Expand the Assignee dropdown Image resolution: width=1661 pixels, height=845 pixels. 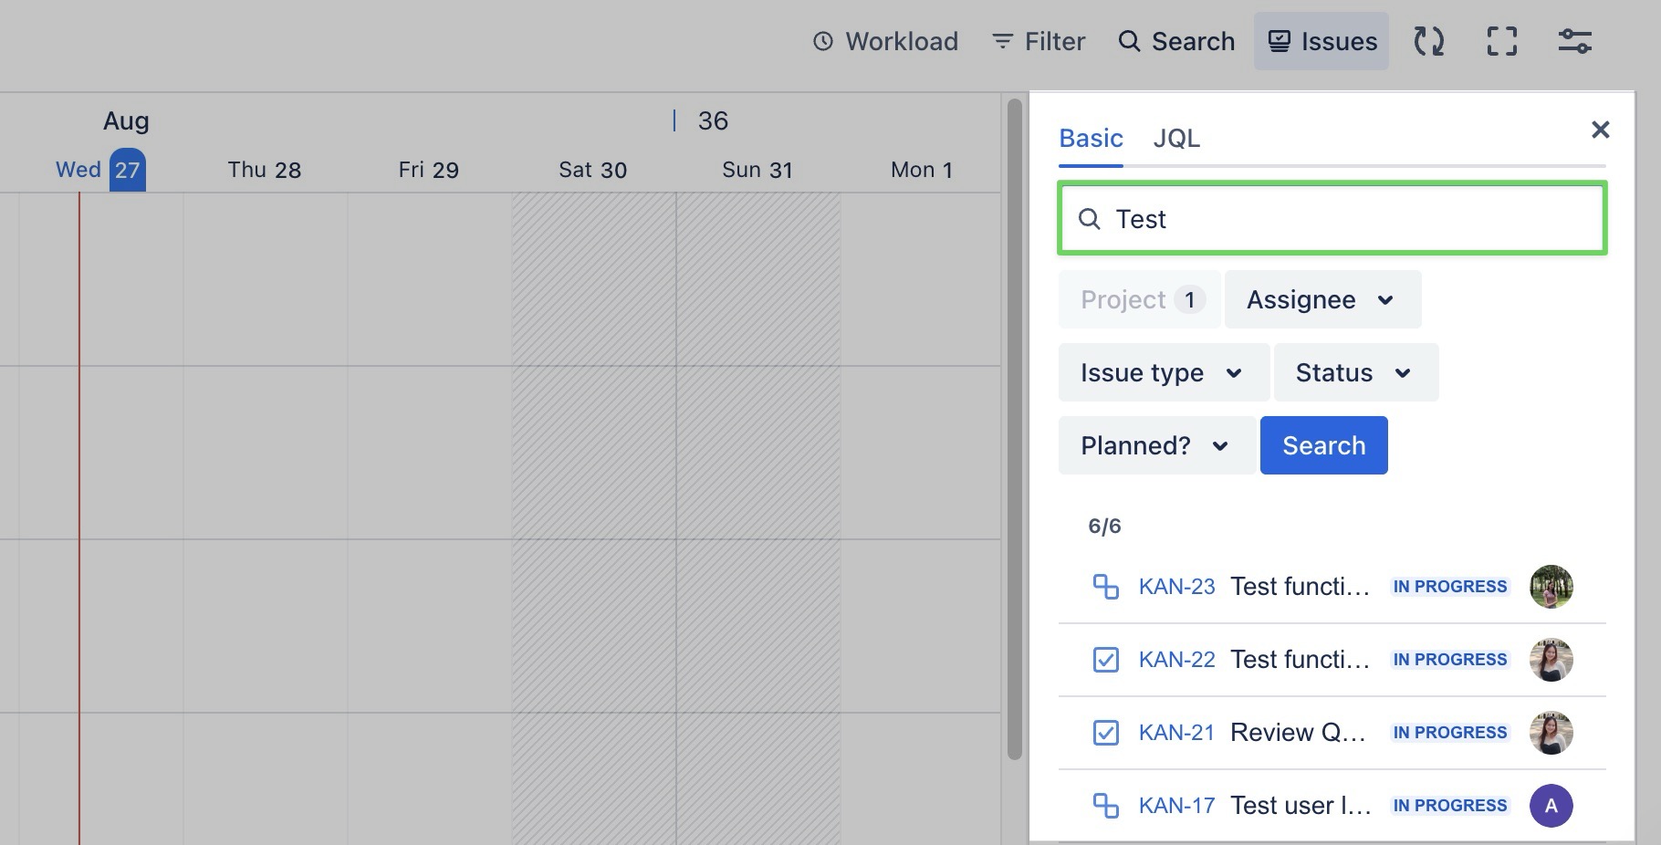(1321, 299)
